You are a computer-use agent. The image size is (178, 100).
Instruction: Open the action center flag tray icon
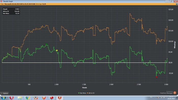click(x=158, y=97)
